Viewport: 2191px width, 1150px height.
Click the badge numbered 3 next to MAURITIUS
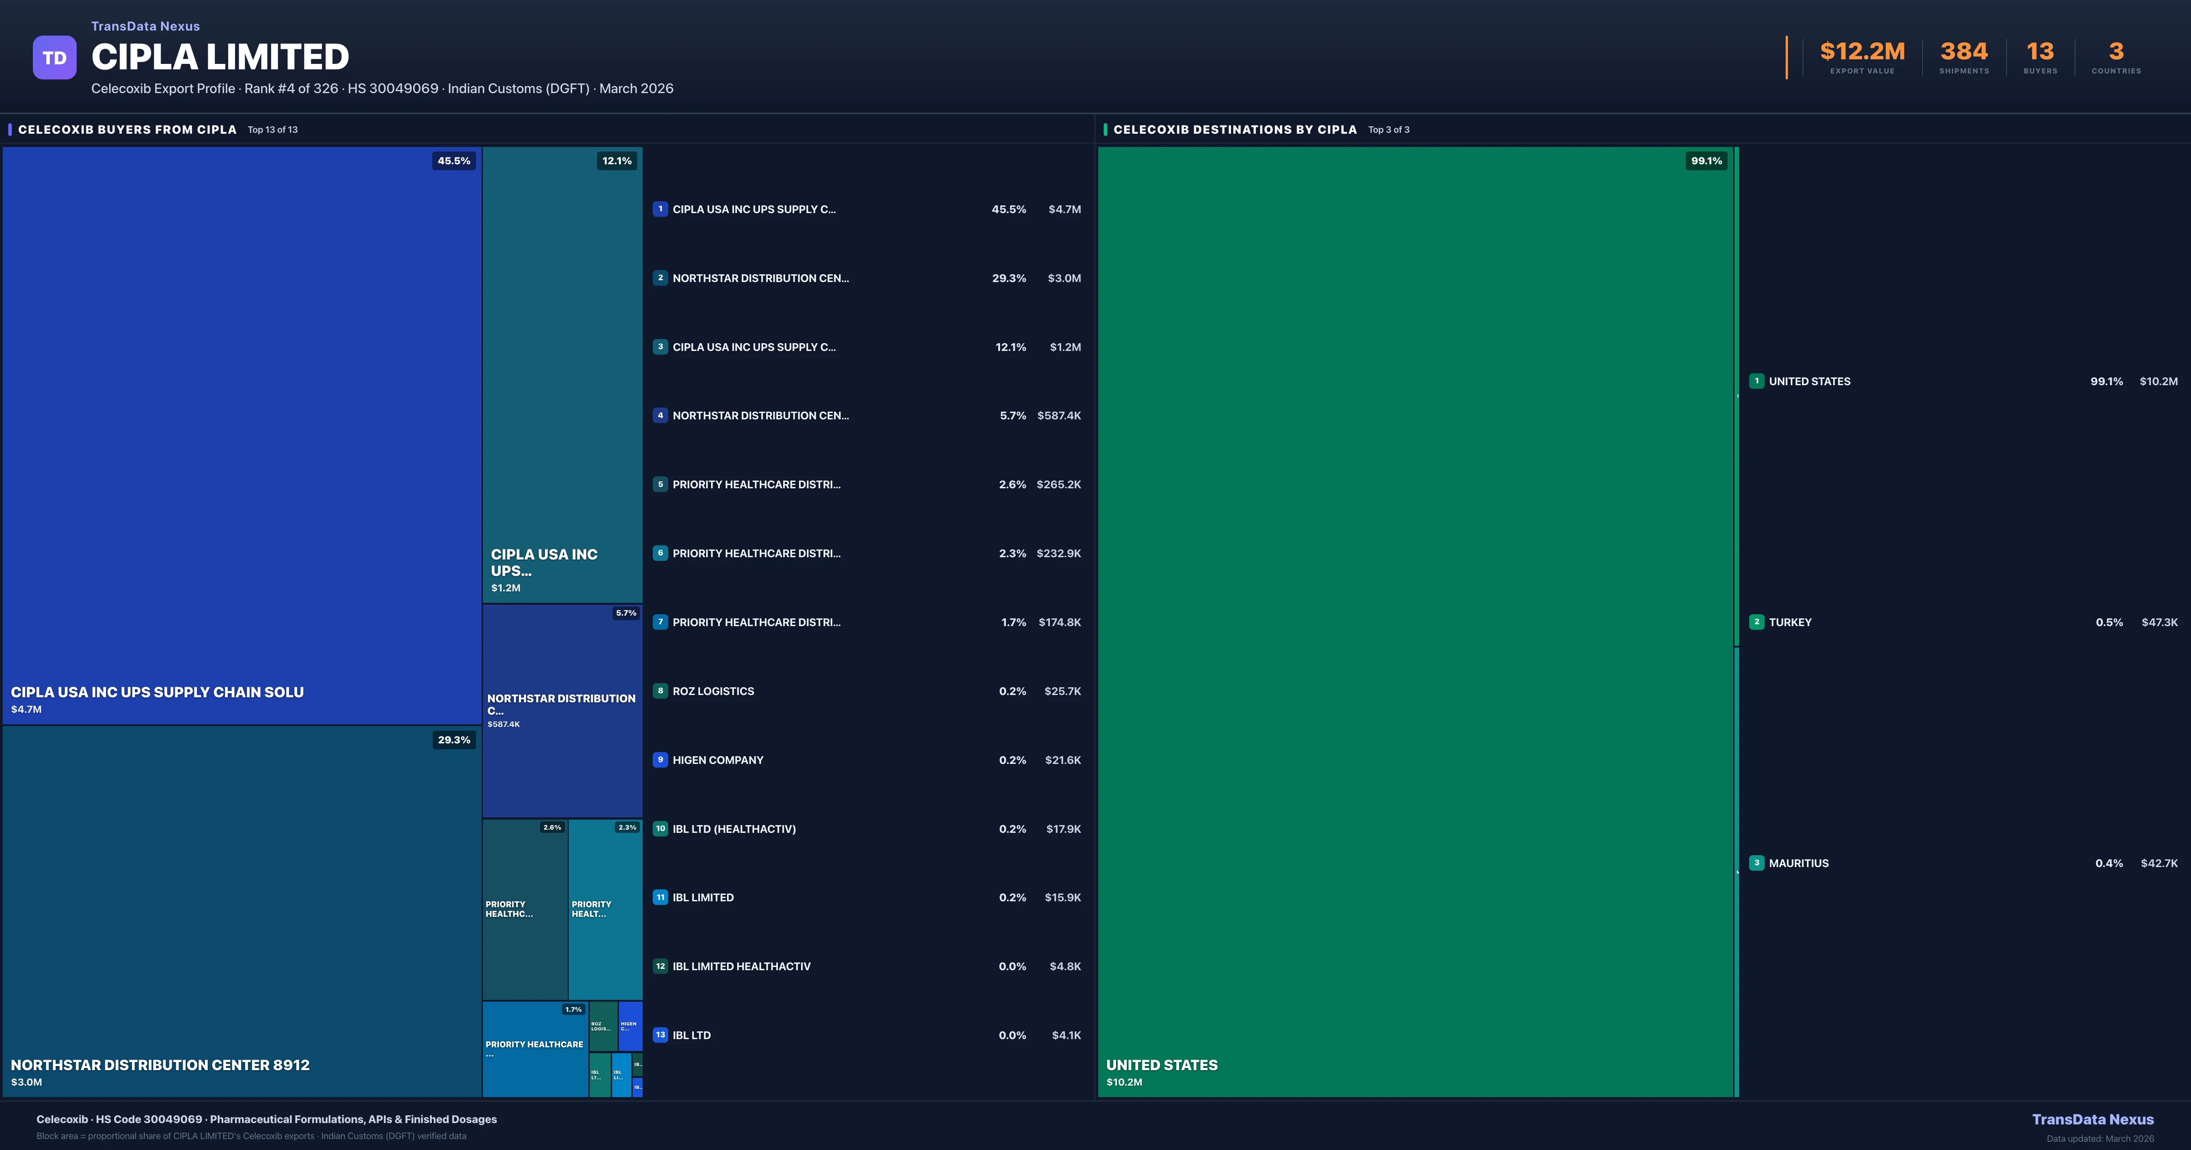(1757, 862)
